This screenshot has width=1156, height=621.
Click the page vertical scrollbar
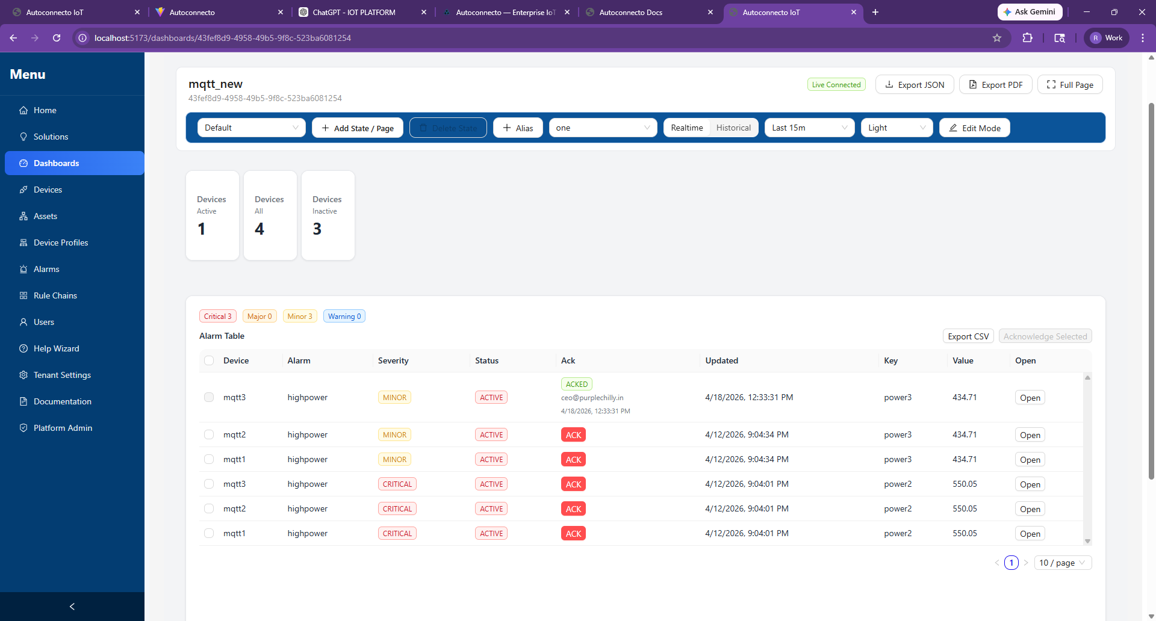point(1151,291)
